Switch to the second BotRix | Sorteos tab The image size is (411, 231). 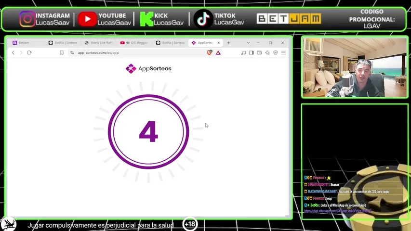tap(171, 43)
